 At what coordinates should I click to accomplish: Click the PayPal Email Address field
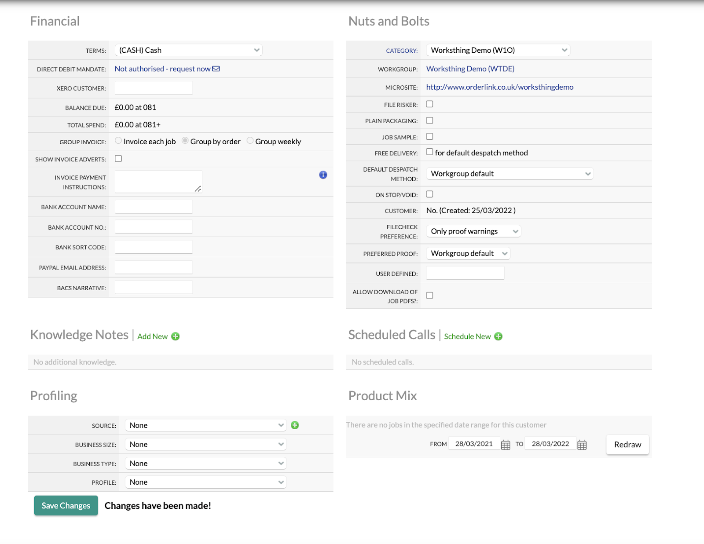click(154, 267)
